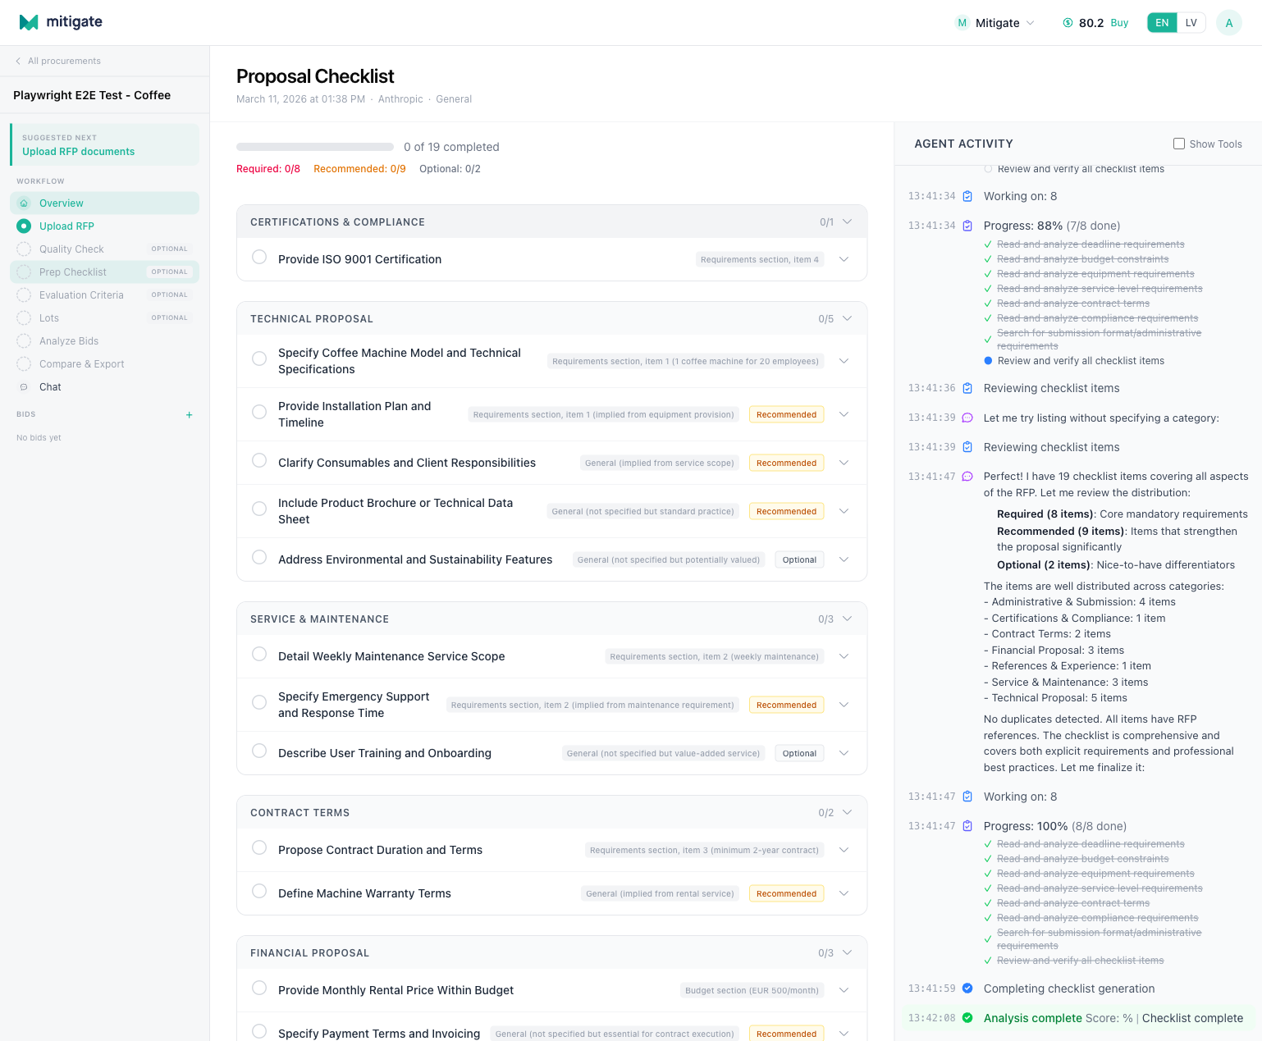Click Optional tag on Environmental Features row
This screenshot has width=1262, height=1041.
799,559
